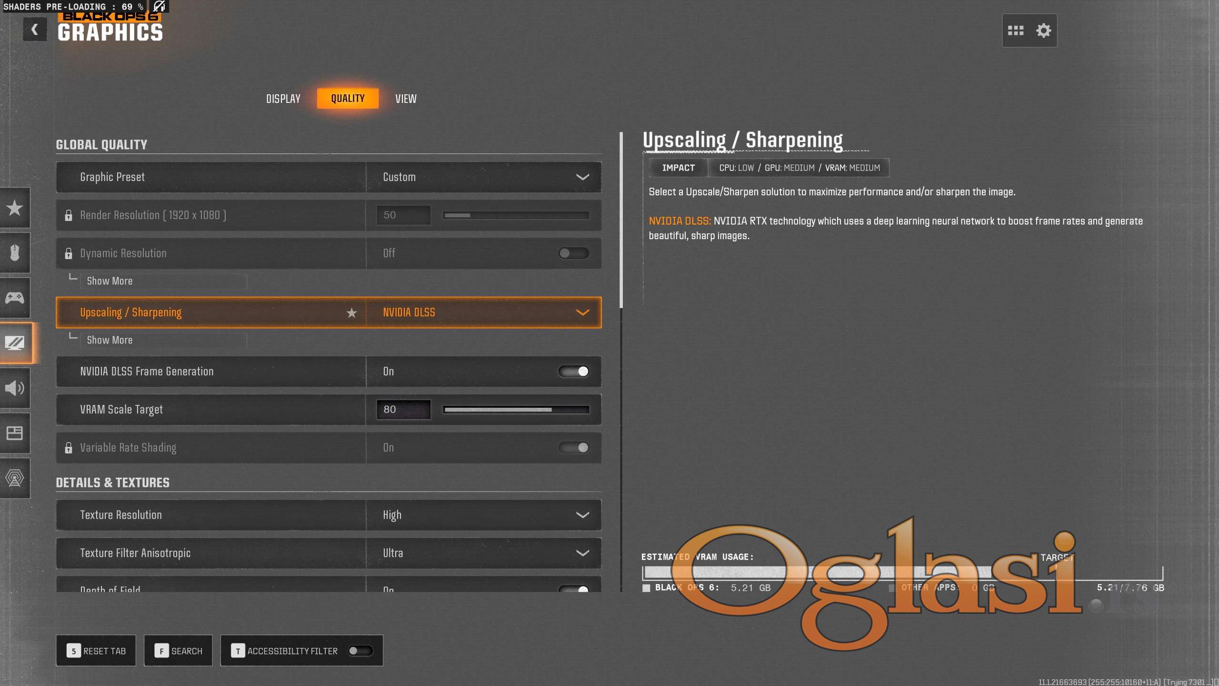This screenshot has height=686, width=1219.
Task: Toggle NVIDIA DLSS Frame Generation off
Action: 574,371
